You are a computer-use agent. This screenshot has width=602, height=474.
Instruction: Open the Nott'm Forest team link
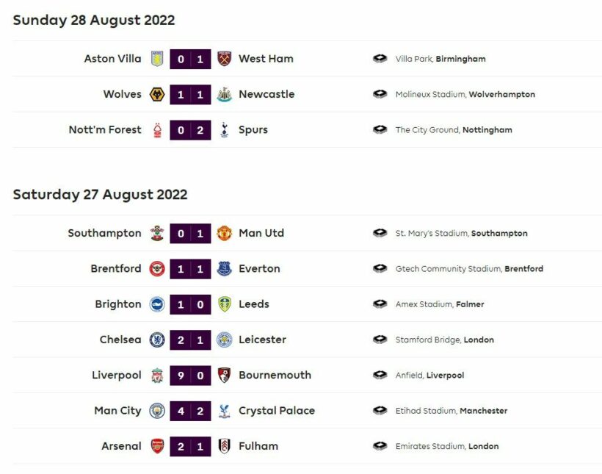[105, 130]
